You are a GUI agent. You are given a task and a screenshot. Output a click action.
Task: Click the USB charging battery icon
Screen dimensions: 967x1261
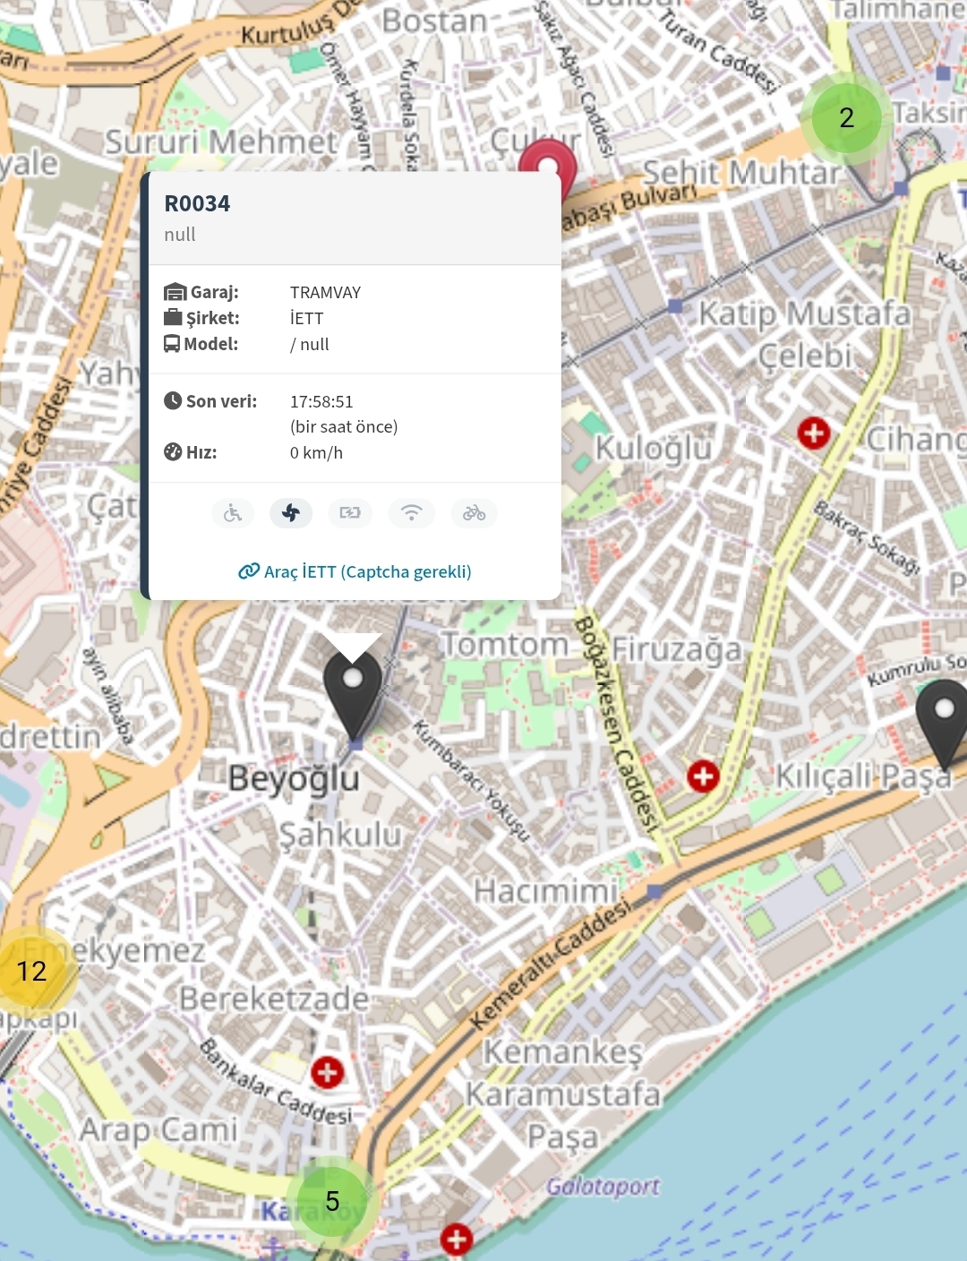350,513
